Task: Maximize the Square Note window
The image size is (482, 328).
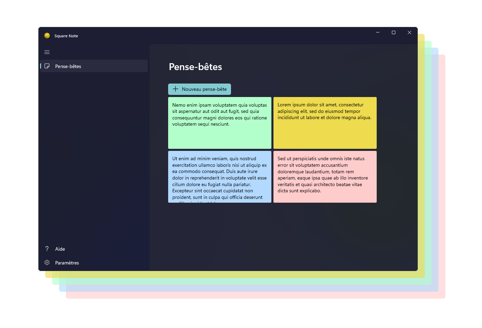Action: pos(394,32)
